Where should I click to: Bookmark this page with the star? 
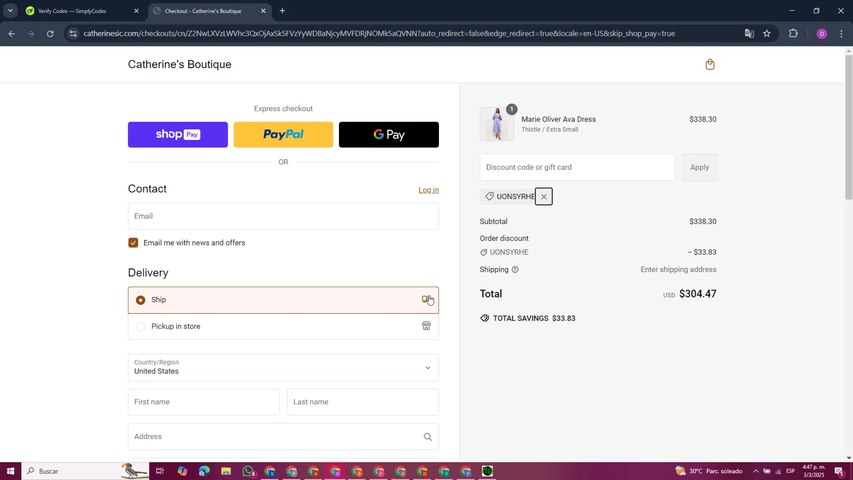(767, 34)
